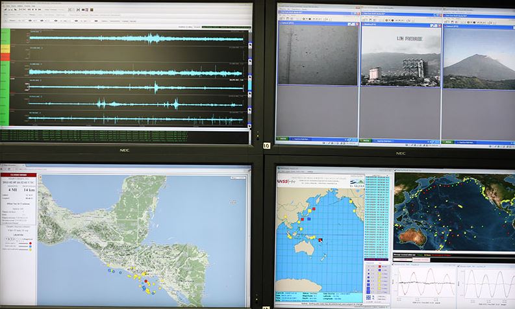Viewport: 515px width, 309px height.
Task: Click the green button below the volcano feed
Action: pos(447,142)
